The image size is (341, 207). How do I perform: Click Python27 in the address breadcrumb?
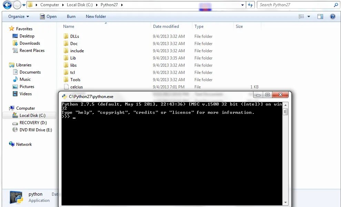pos(109,5)
